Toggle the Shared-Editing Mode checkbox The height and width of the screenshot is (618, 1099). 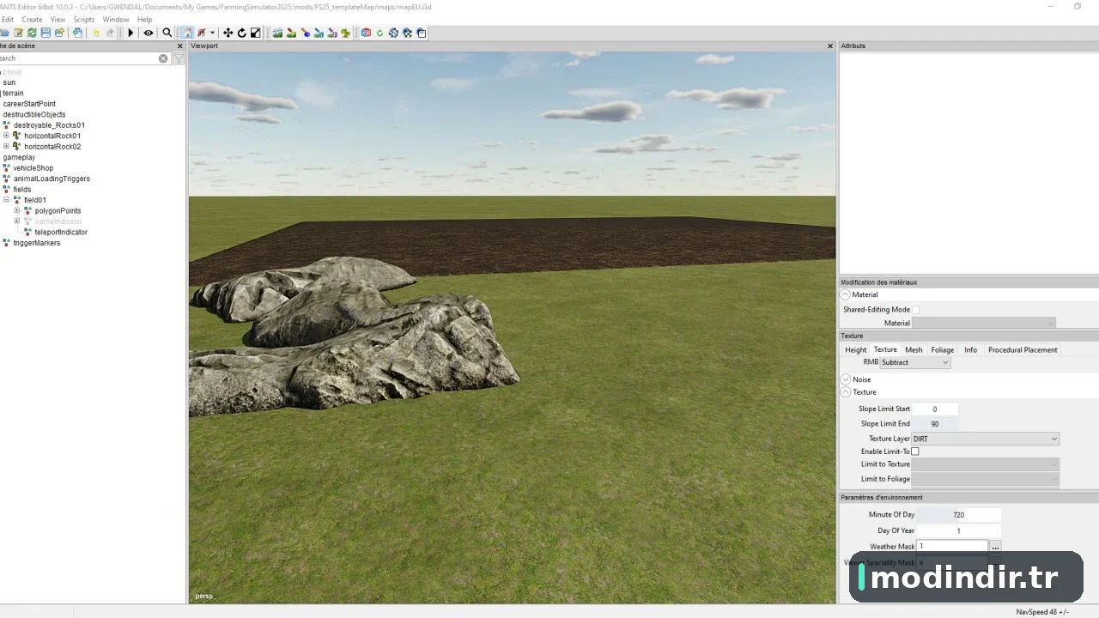click(915, 309)
